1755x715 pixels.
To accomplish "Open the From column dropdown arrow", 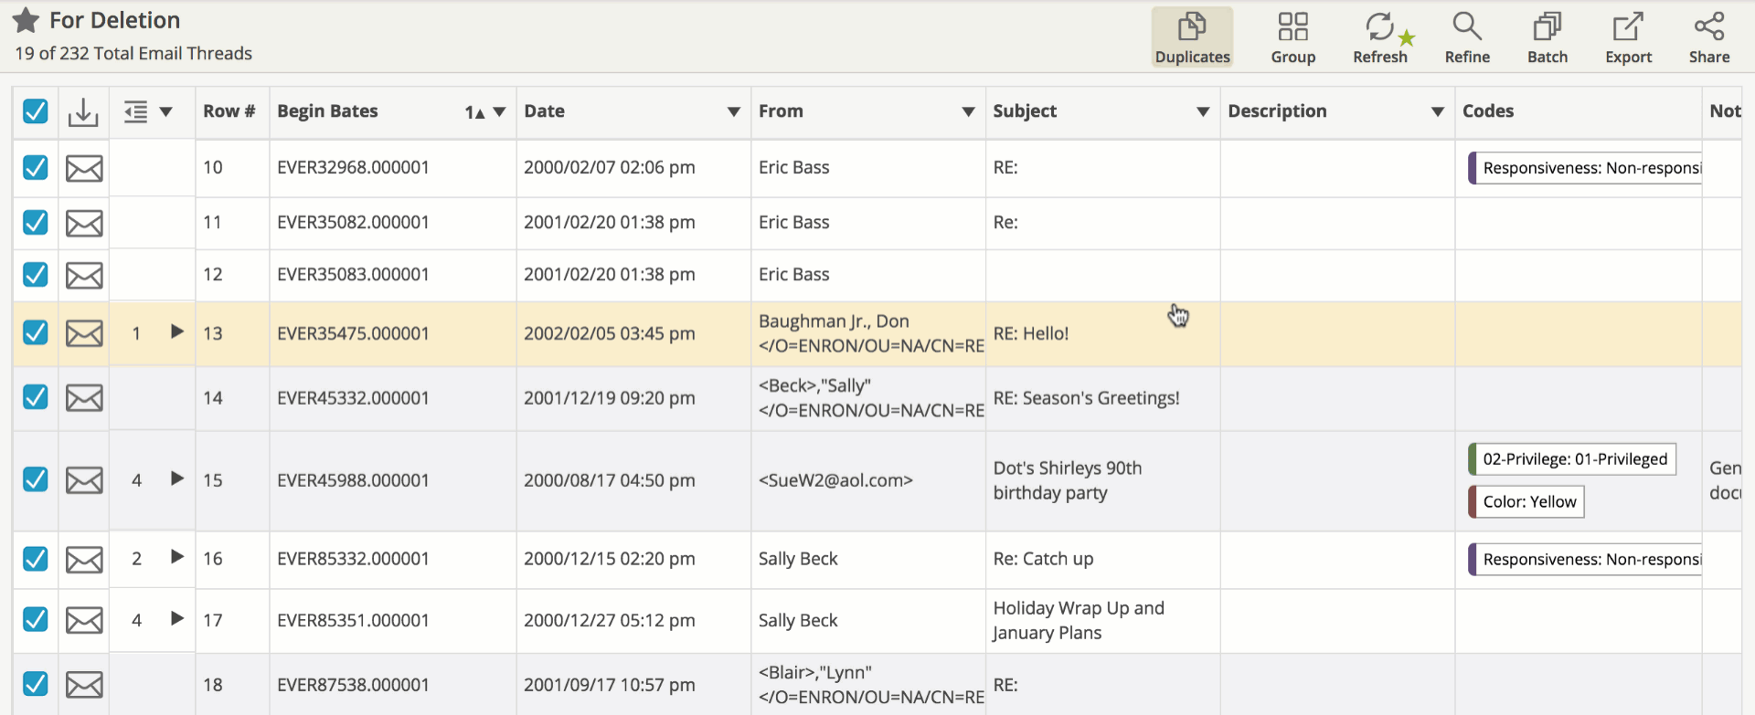I will coord(968,111).
